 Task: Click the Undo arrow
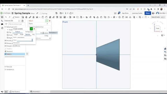point(6,17)
